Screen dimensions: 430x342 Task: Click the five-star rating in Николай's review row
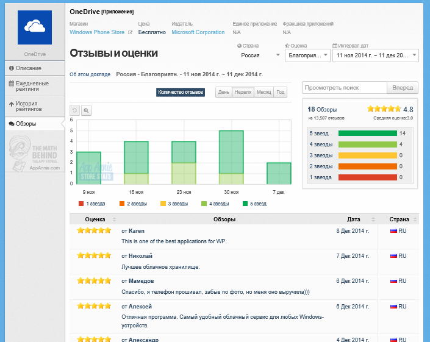(94, 255)
